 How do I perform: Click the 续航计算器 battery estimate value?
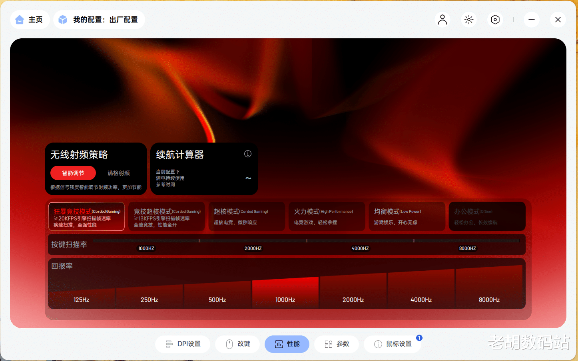pos(248,178)
